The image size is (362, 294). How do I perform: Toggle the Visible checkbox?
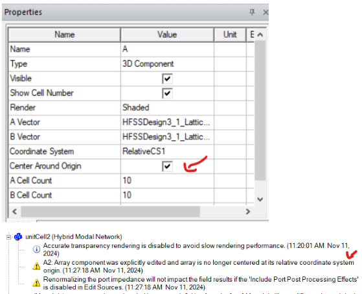[x=167, y=79]
